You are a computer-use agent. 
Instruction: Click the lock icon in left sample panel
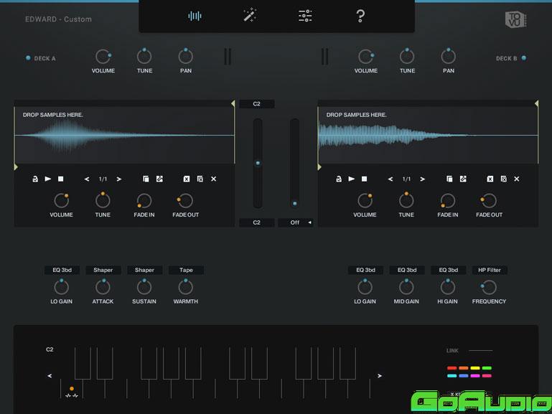click(34, 179)
